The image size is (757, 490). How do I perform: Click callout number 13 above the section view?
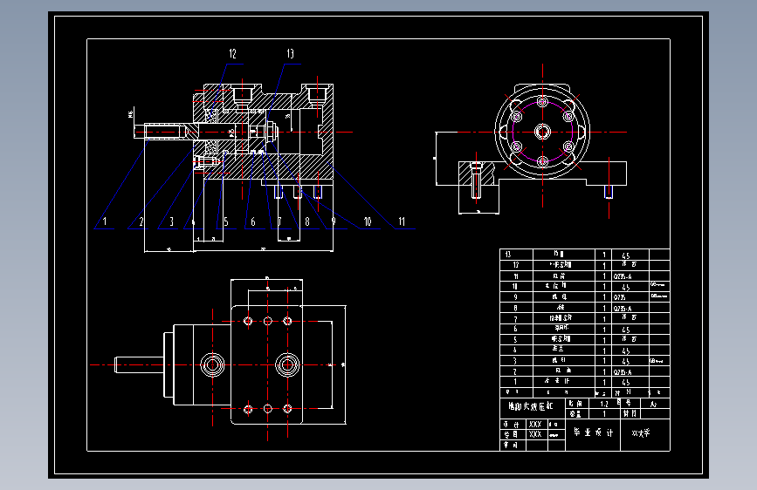coord(290,53)
